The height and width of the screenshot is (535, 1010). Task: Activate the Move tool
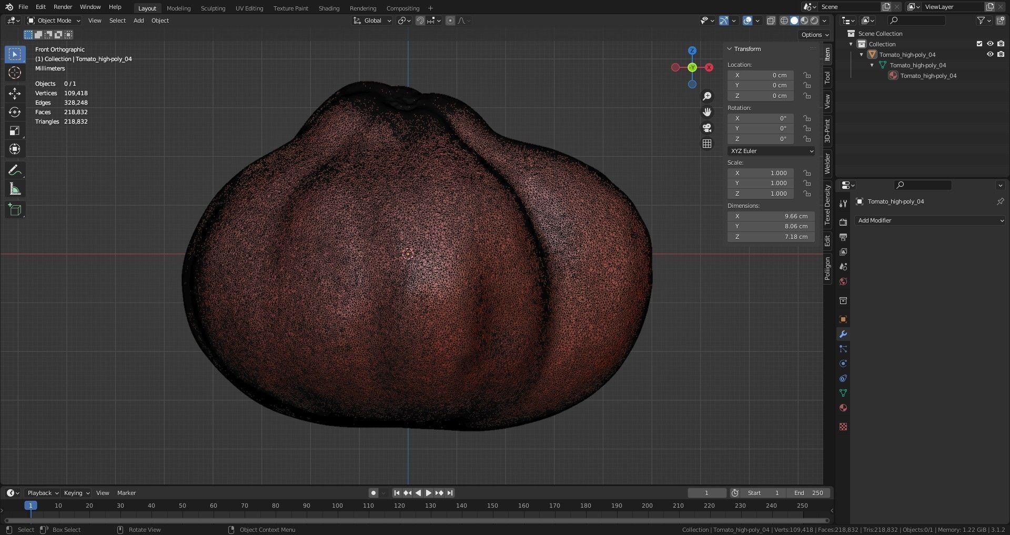15,94
